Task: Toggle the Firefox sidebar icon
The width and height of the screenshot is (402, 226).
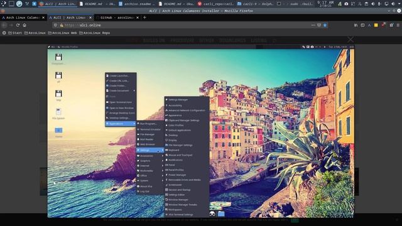Action: [x=362, y=25]
